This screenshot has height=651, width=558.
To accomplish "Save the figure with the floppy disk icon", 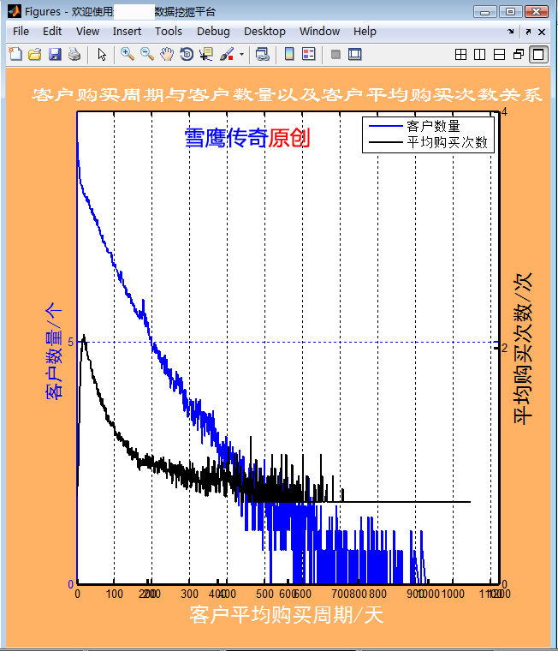I will 54,55.
